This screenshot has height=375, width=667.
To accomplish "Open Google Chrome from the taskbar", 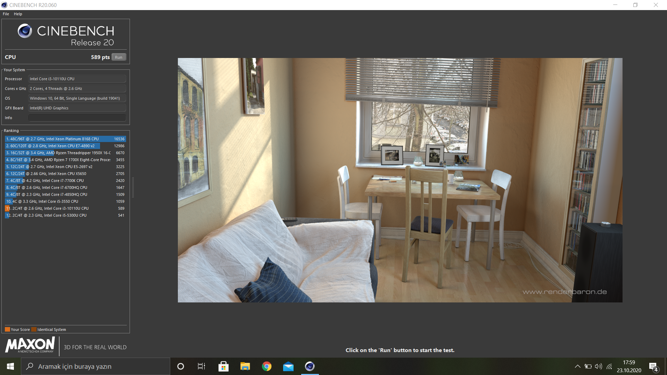I will click(266, 366).
